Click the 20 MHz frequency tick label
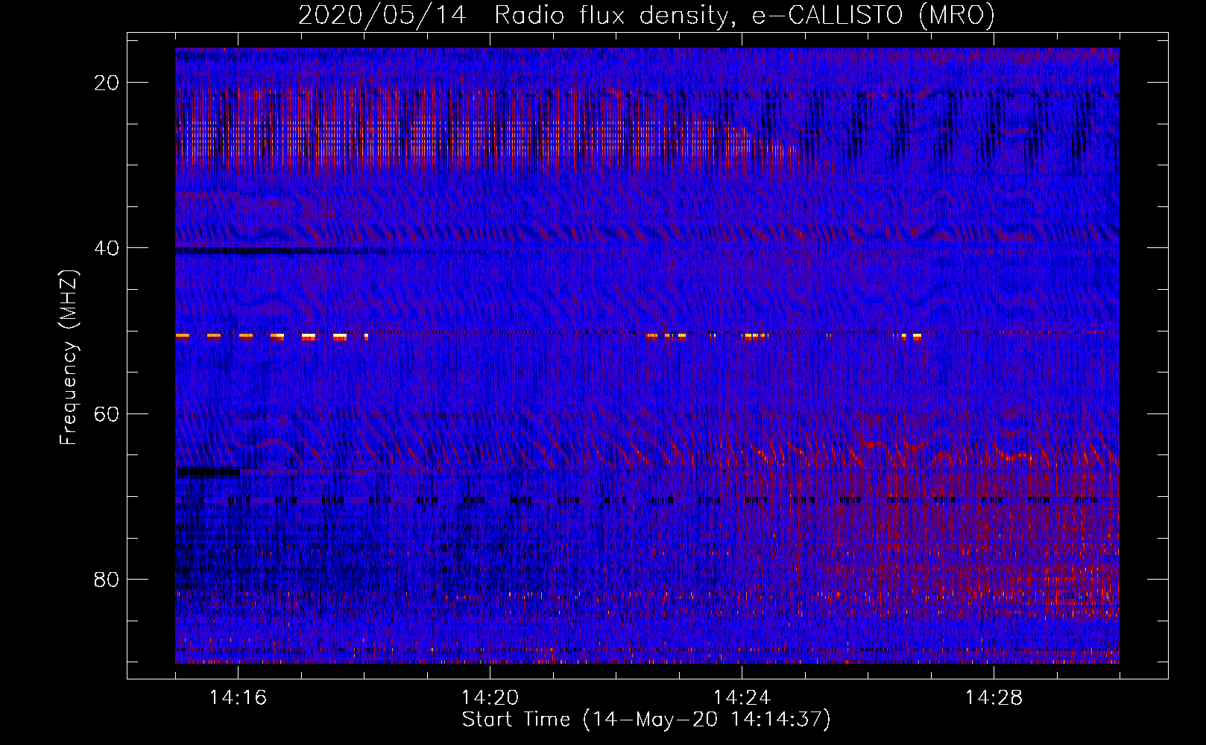Screen dimensions: 1206x745 tap(107, 83)
